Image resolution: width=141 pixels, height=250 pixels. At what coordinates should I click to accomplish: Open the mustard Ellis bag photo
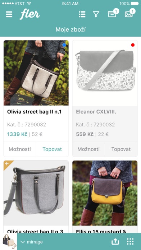click(105, 193)
